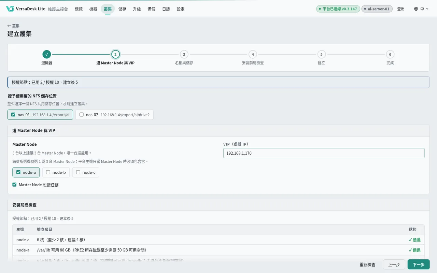Toggle Master Node 也接任務 checkbox
Viewport: 437px width, 273px height.
click(x=14, y=185)
